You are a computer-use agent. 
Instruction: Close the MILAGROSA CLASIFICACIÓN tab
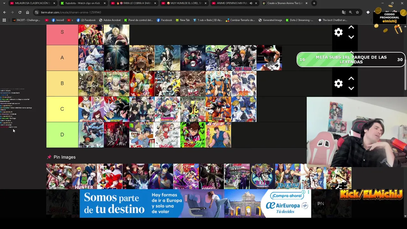coord(54,3)
